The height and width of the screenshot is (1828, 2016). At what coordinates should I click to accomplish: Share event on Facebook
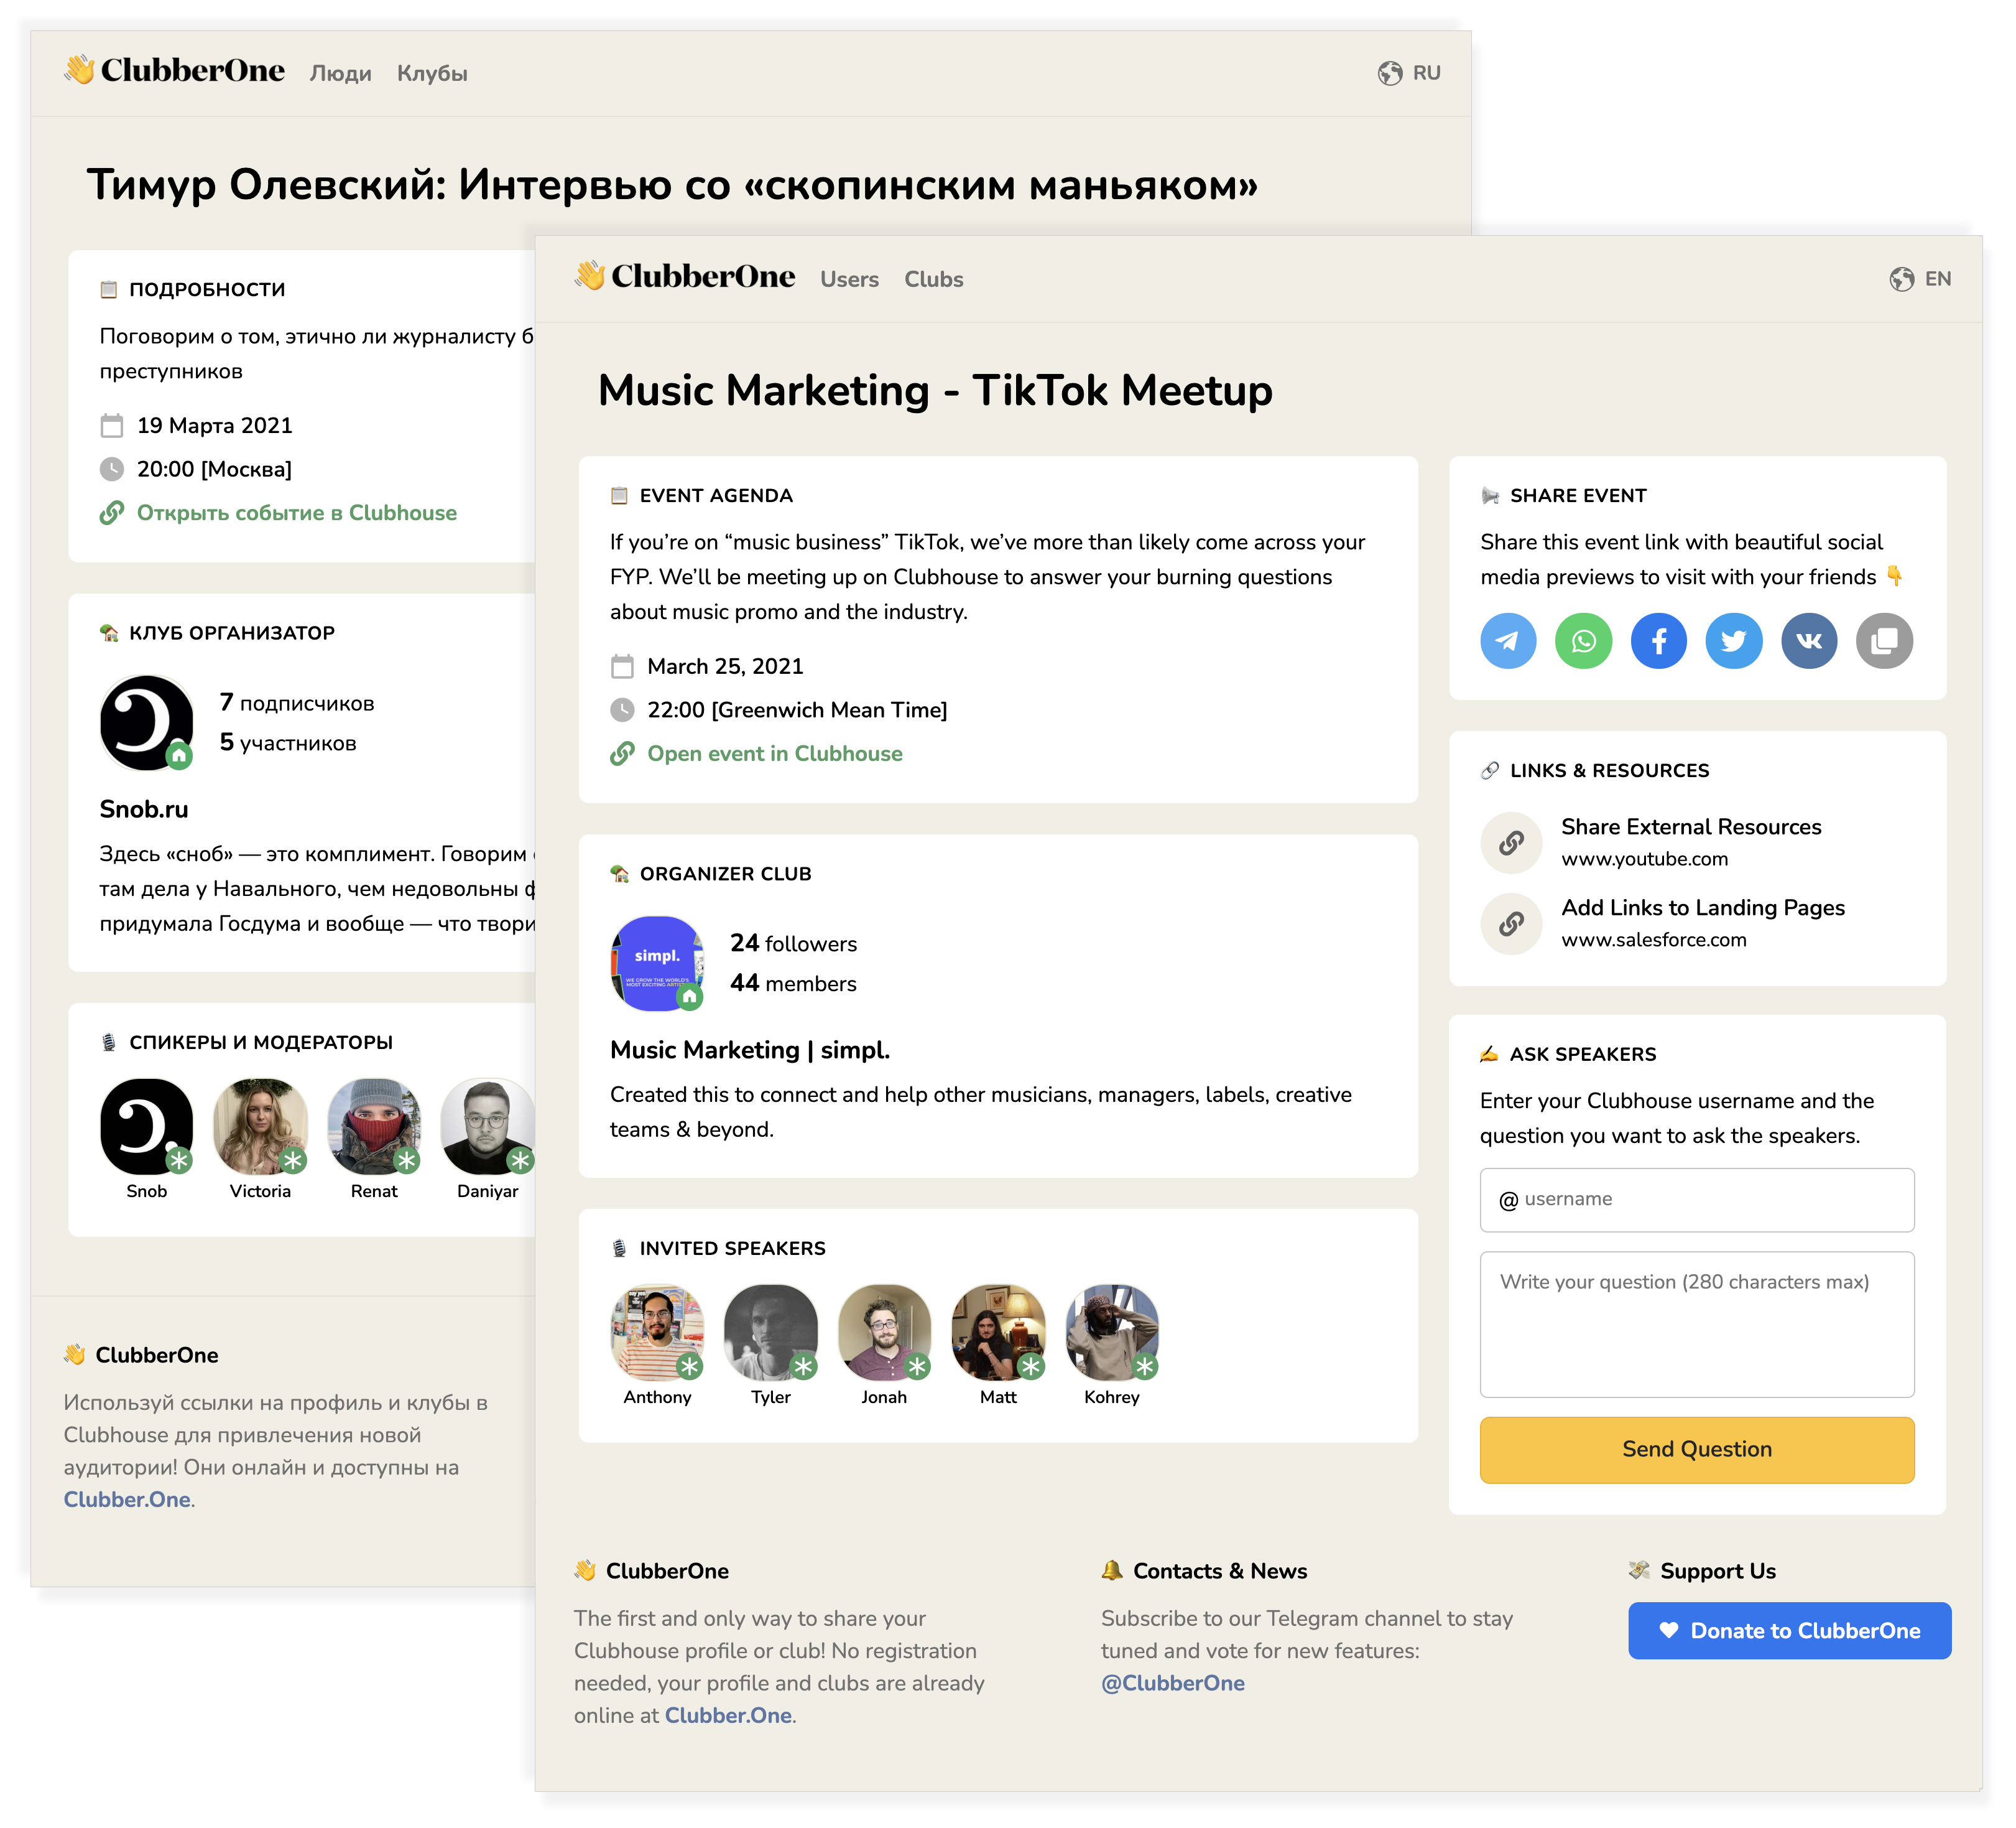(x=1658, y=640)
